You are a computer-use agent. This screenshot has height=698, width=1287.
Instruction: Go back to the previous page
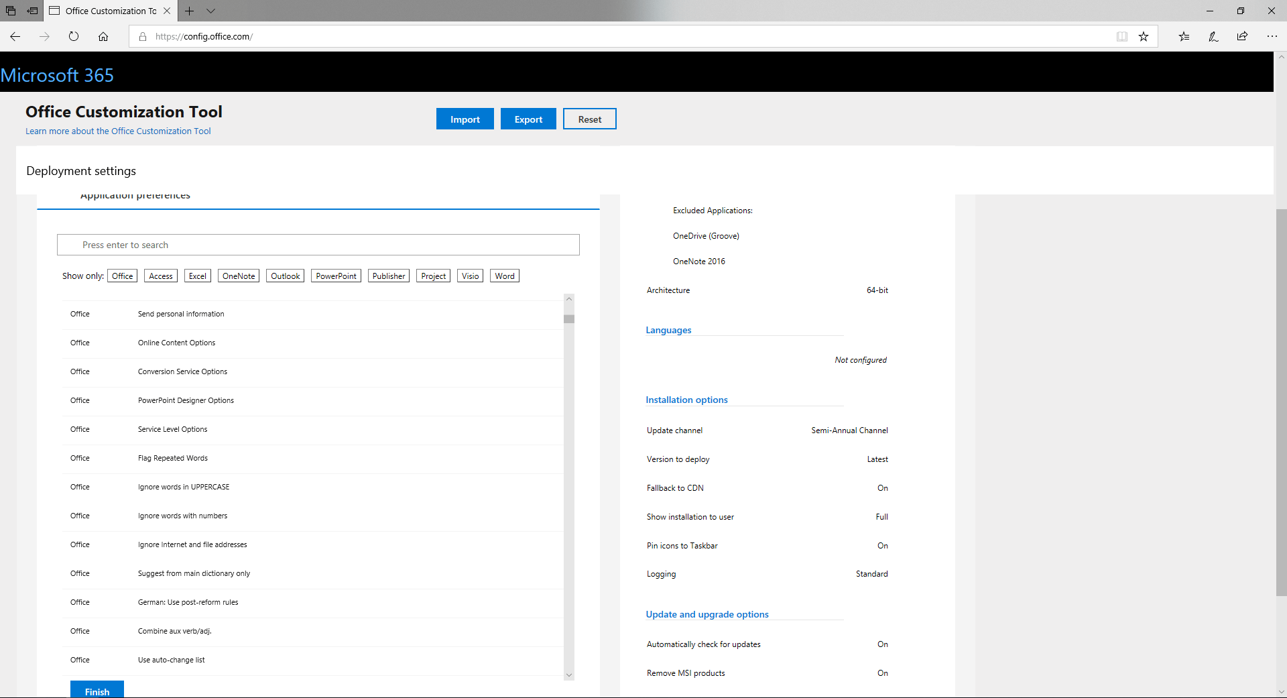click(x=15, y=36)
